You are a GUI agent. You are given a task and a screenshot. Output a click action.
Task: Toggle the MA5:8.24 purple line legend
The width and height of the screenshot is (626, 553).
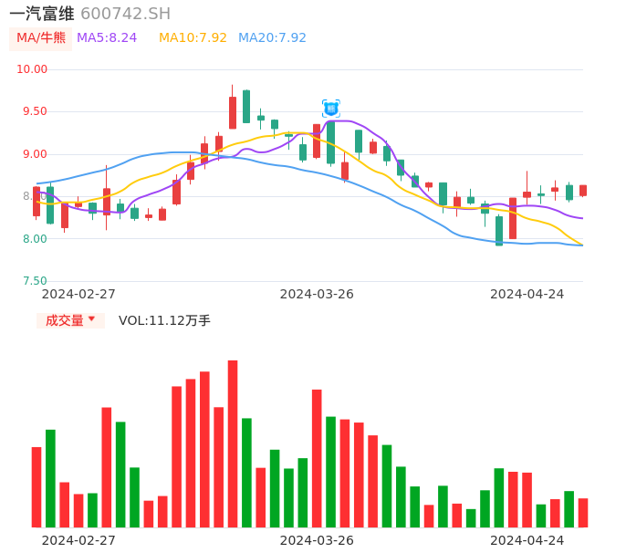[107, 38]
